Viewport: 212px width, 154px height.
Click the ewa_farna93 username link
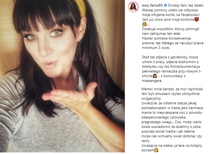tap(152, 5)
